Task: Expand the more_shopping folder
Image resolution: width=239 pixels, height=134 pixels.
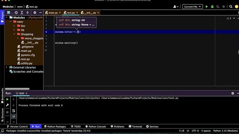Action: pos(18,38)
